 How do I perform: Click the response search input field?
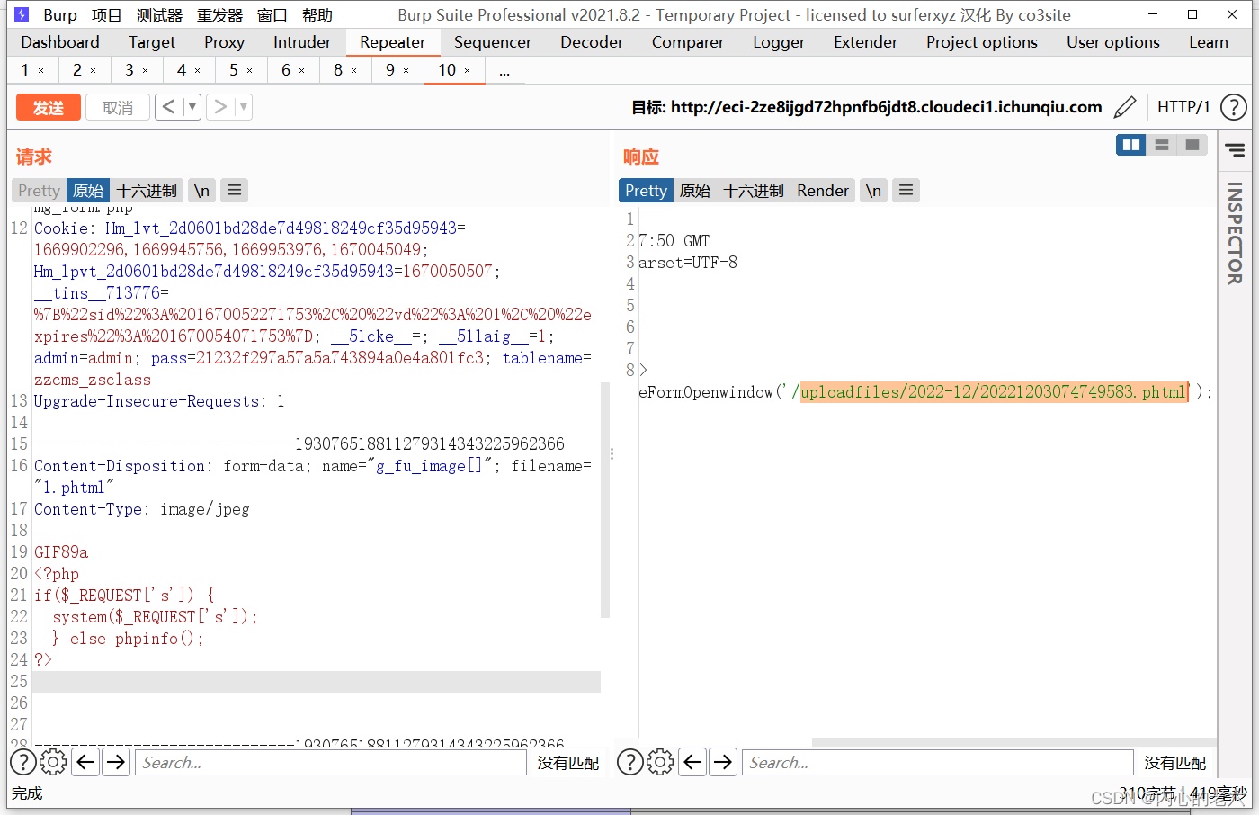[x=937, y=763]
